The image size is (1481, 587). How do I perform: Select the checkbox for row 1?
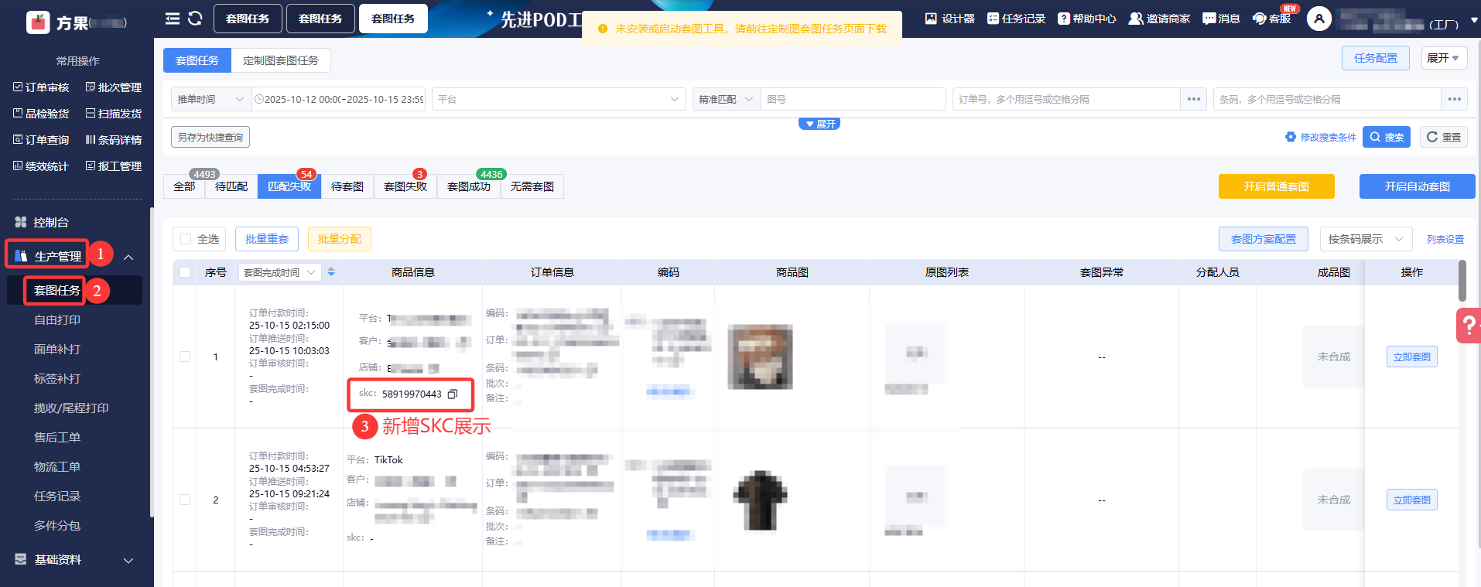(185, 357)
